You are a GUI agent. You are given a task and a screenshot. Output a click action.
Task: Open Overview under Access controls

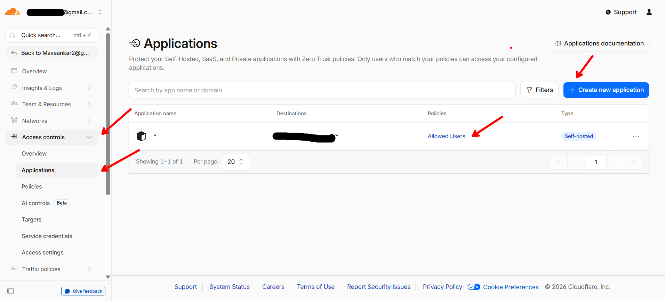[x=34, y=154]
